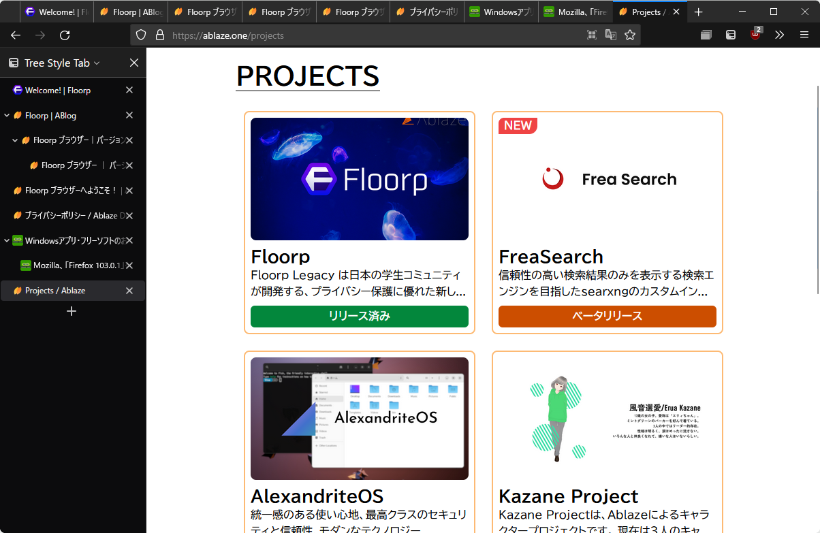The width and height of the screenshot is (820, 533).
Task: Select the screenshot region capture icon
Action: coord(591,35)
